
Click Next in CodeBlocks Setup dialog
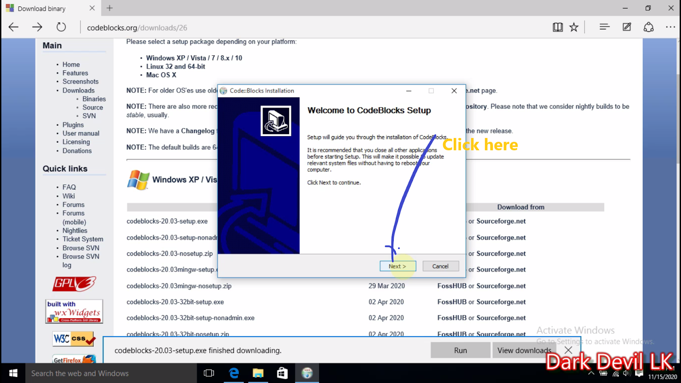(398, 266)
